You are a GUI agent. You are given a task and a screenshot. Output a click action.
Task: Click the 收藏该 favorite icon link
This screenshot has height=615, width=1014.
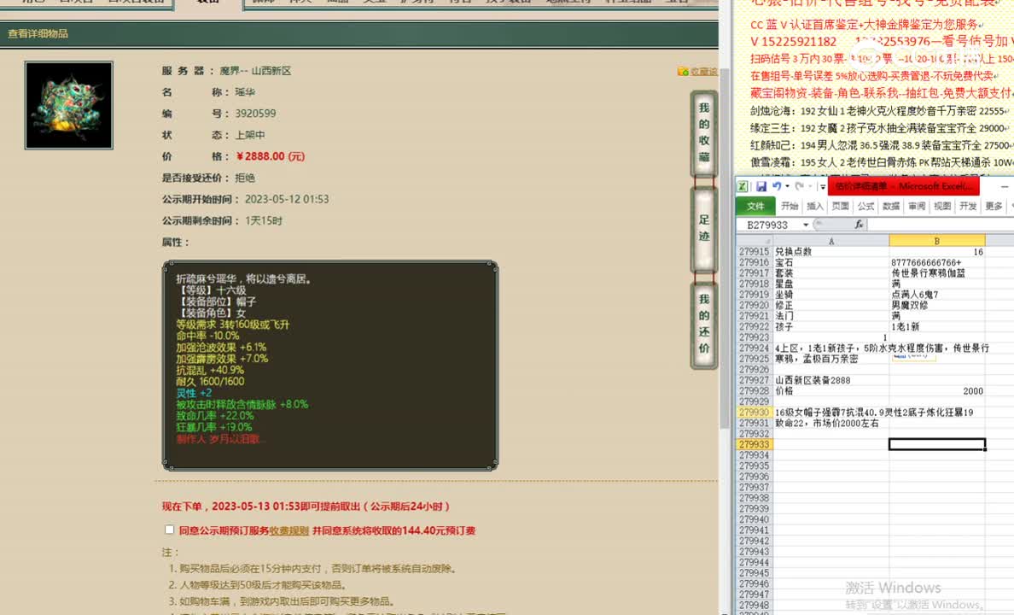click(696, 71)
